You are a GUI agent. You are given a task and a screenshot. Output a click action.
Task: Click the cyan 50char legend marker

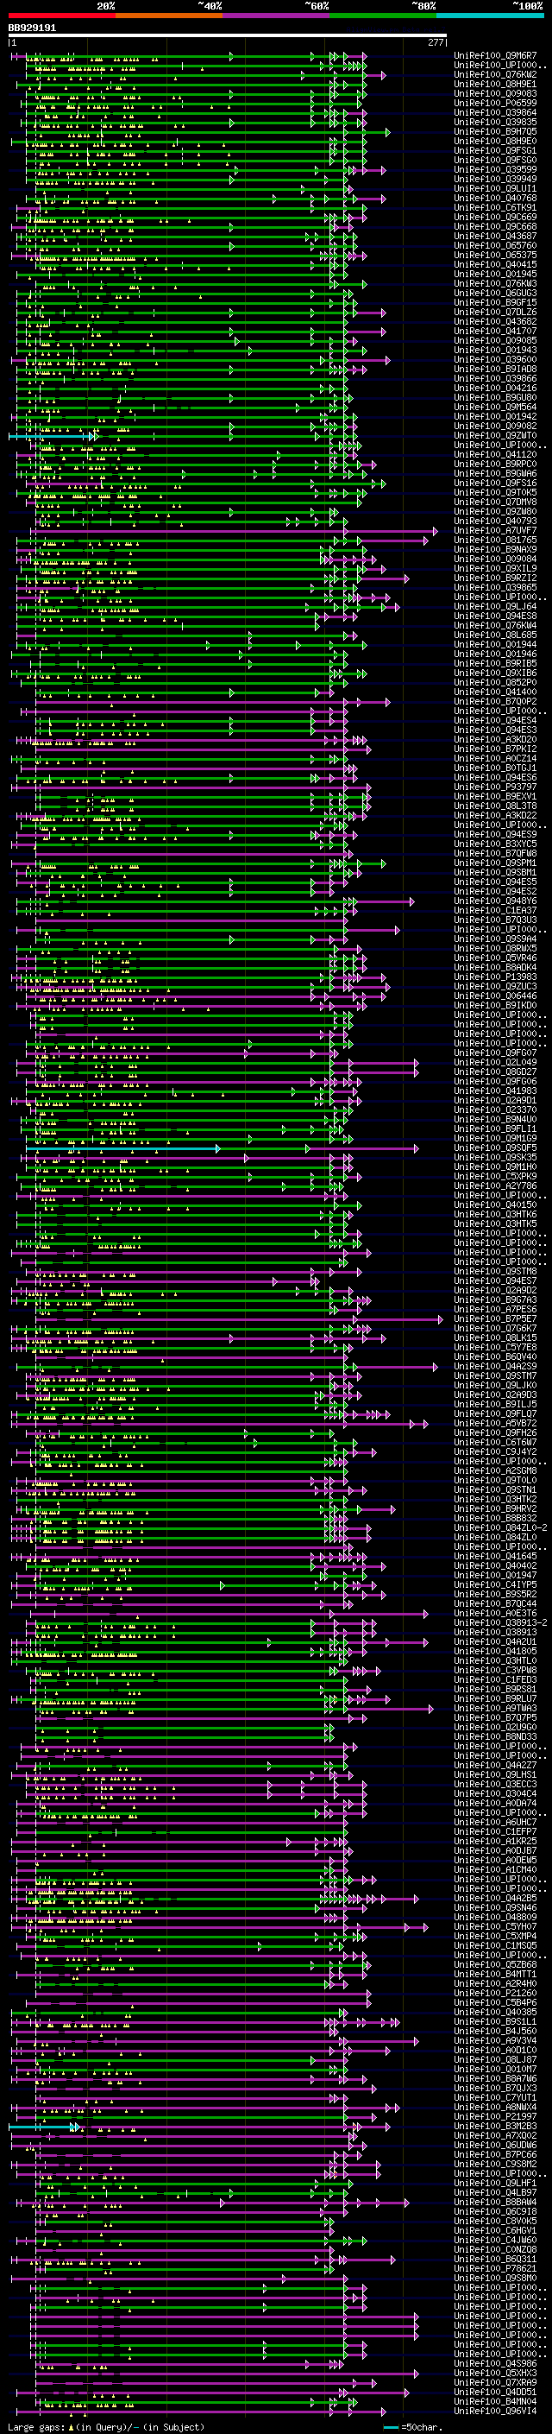[391, 2427]
